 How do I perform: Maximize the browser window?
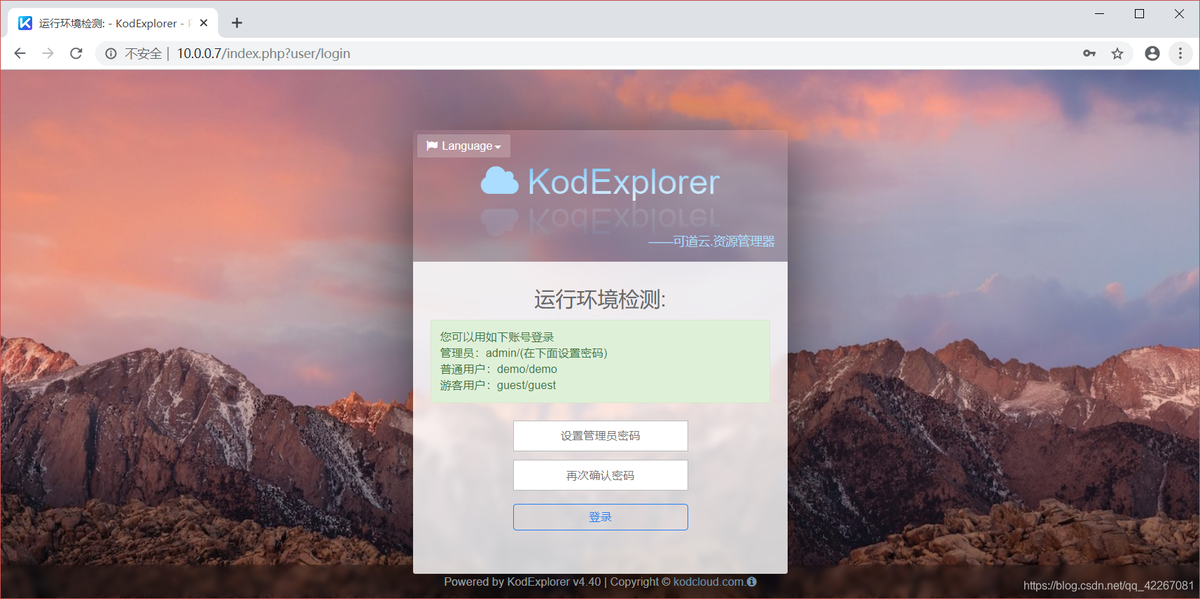click(1140, 13)
